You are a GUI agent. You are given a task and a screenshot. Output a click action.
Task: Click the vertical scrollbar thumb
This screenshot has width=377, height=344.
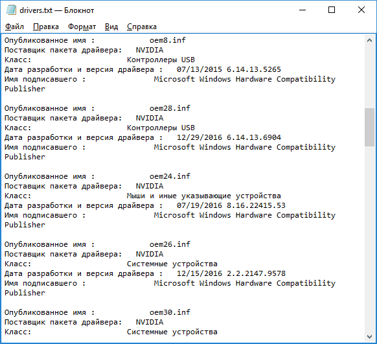point(369,127)
